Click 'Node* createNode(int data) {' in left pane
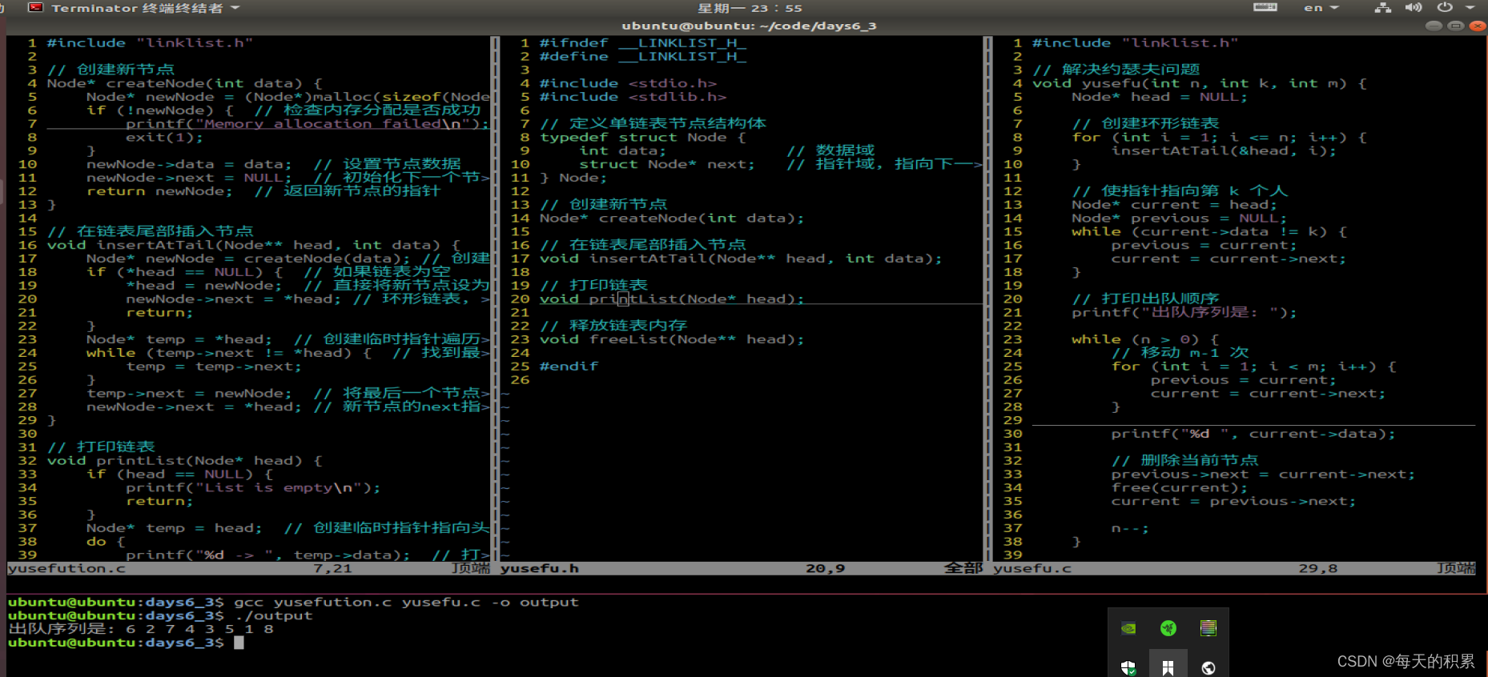 (x=185, y=83)
